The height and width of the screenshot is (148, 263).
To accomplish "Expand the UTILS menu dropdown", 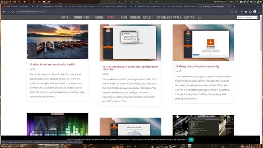I will tap(148, 17).
